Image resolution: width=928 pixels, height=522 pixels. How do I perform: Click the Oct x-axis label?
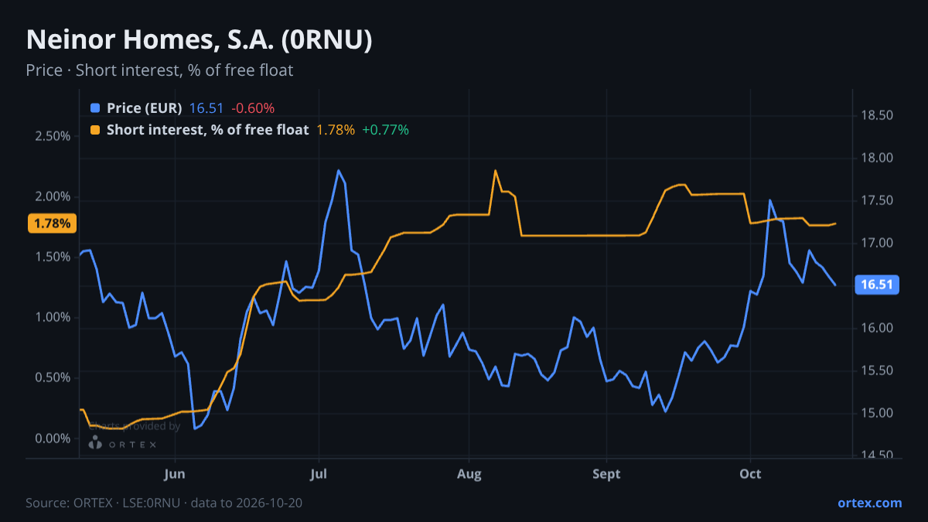tap(750, 474)
